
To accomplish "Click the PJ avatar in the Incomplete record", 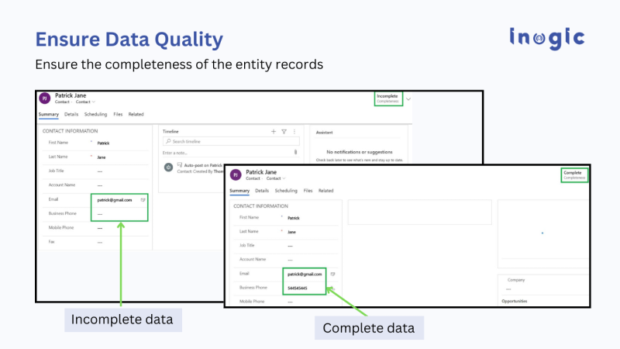I will tap(44, 98).
